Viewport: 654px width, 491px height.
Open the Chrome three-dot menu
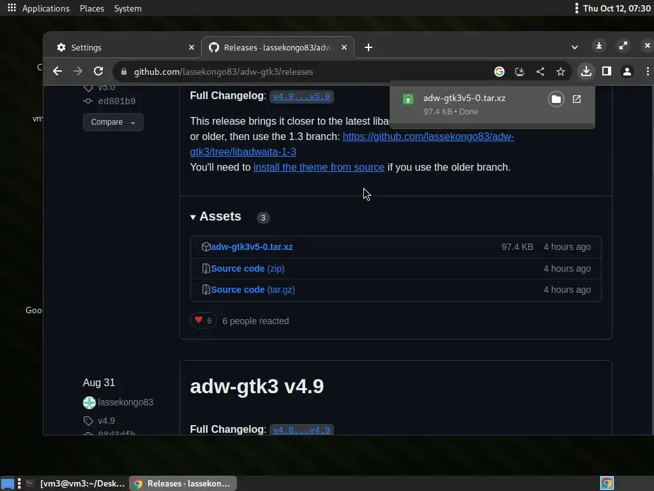tap(648, 72)
